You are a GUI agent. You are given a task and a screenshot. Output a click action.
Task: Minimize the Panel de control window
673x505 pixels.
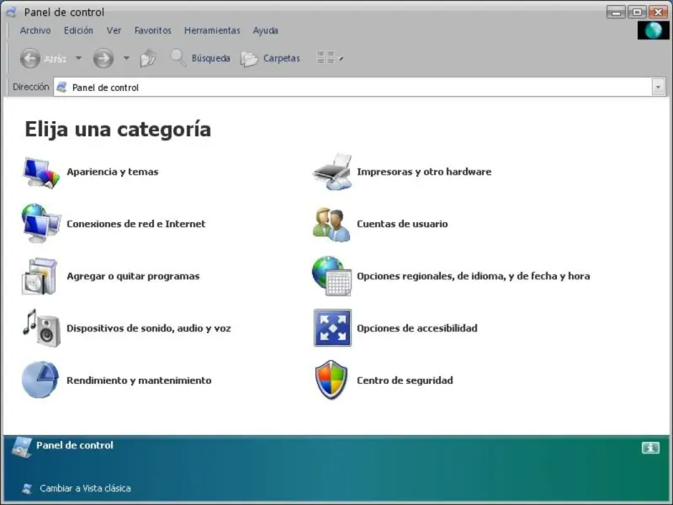coord(616,12)
